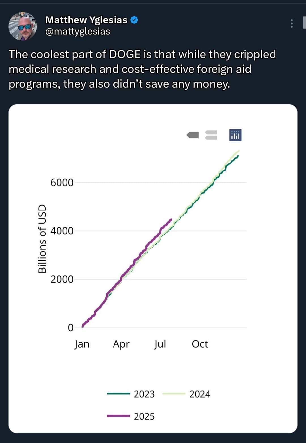Click the 6000 y-axis tick label
Viewport: 306px width, 443px height.
click(62, 182)
